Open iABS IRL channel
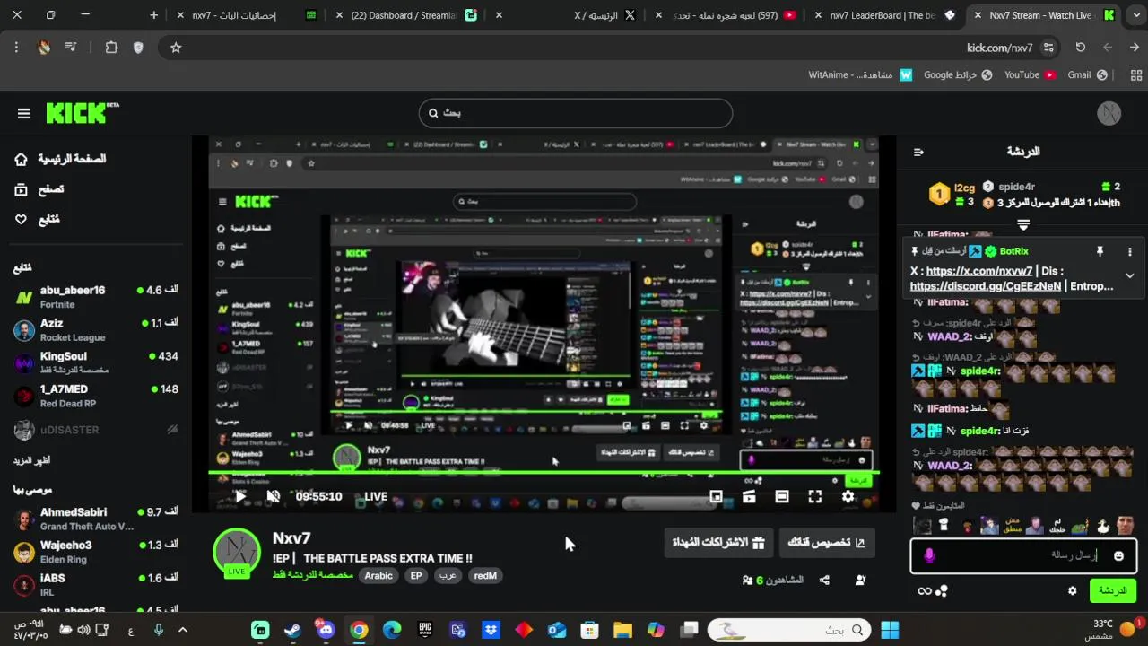The image size is (1148, 646). 95,585
